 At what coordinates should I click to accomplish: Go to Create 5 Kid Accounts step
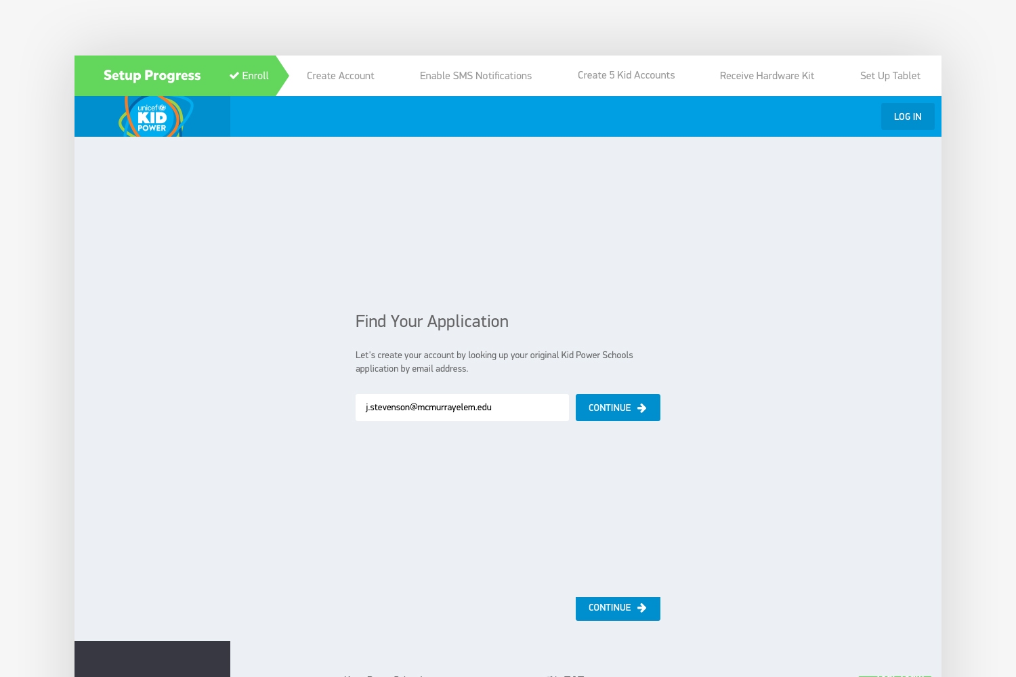[x=626, y=75]
